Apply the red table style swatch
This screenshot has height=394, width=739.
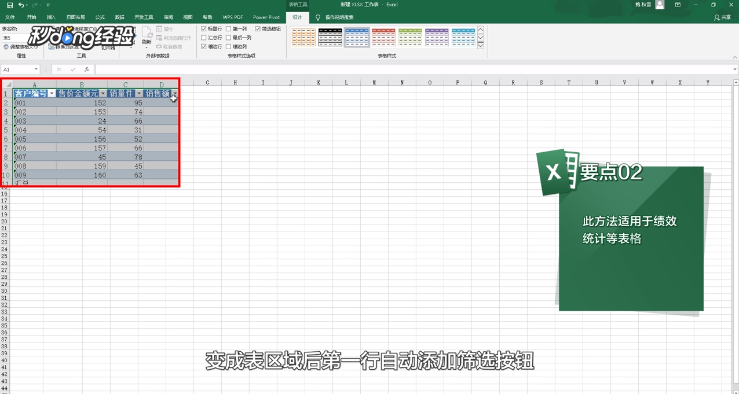coord(383,38)
